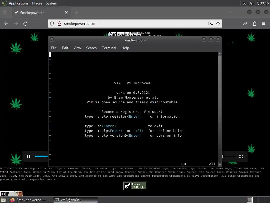Click the terminal scrollbar down arrow
270x203 pixels.
click(220, 164)
